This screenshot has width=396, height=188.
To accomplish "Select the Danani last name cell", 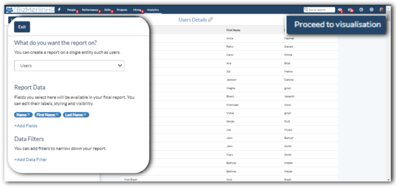I will click(289, 47).
